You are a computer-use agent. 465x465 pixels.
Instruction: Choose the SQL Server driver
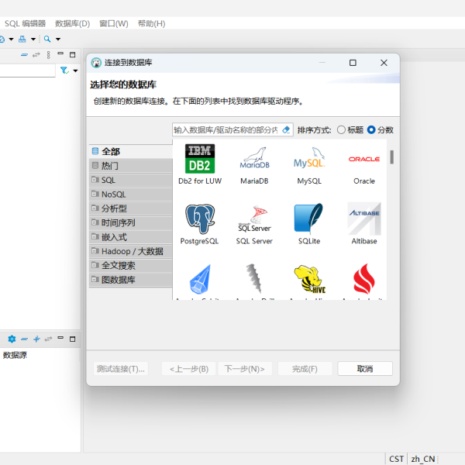click(x=254, y=224)
